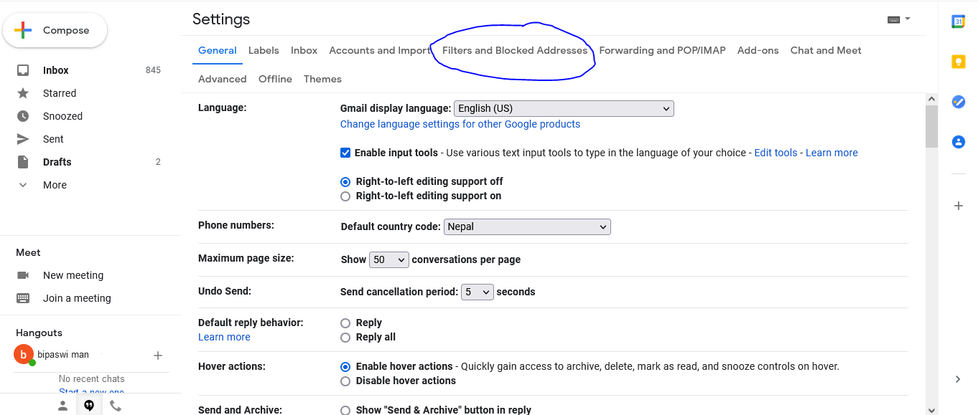Open the Offline settings tab
This screenshot has width=978, height=415.
pos(275,79)
